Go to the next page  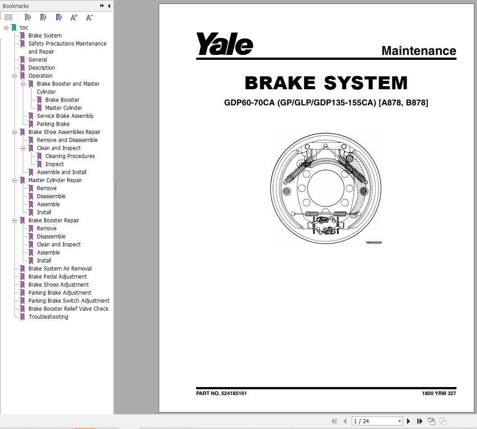(408, 421)
